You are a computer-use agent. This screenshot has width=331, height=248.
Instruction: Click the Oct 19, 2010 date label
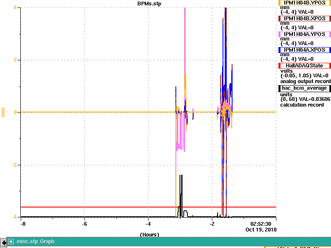click(x=261, y=229)
